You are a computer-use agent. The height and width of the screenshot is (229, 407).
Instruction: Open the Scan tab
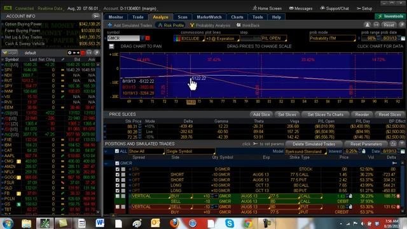point(183,17)
